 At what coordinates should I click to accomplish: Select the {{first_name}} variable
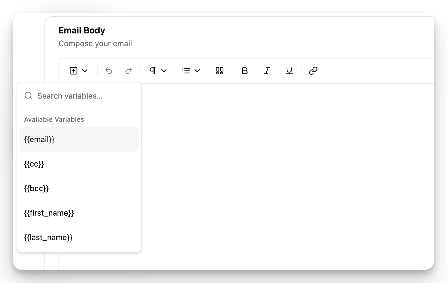coord(79,213)
